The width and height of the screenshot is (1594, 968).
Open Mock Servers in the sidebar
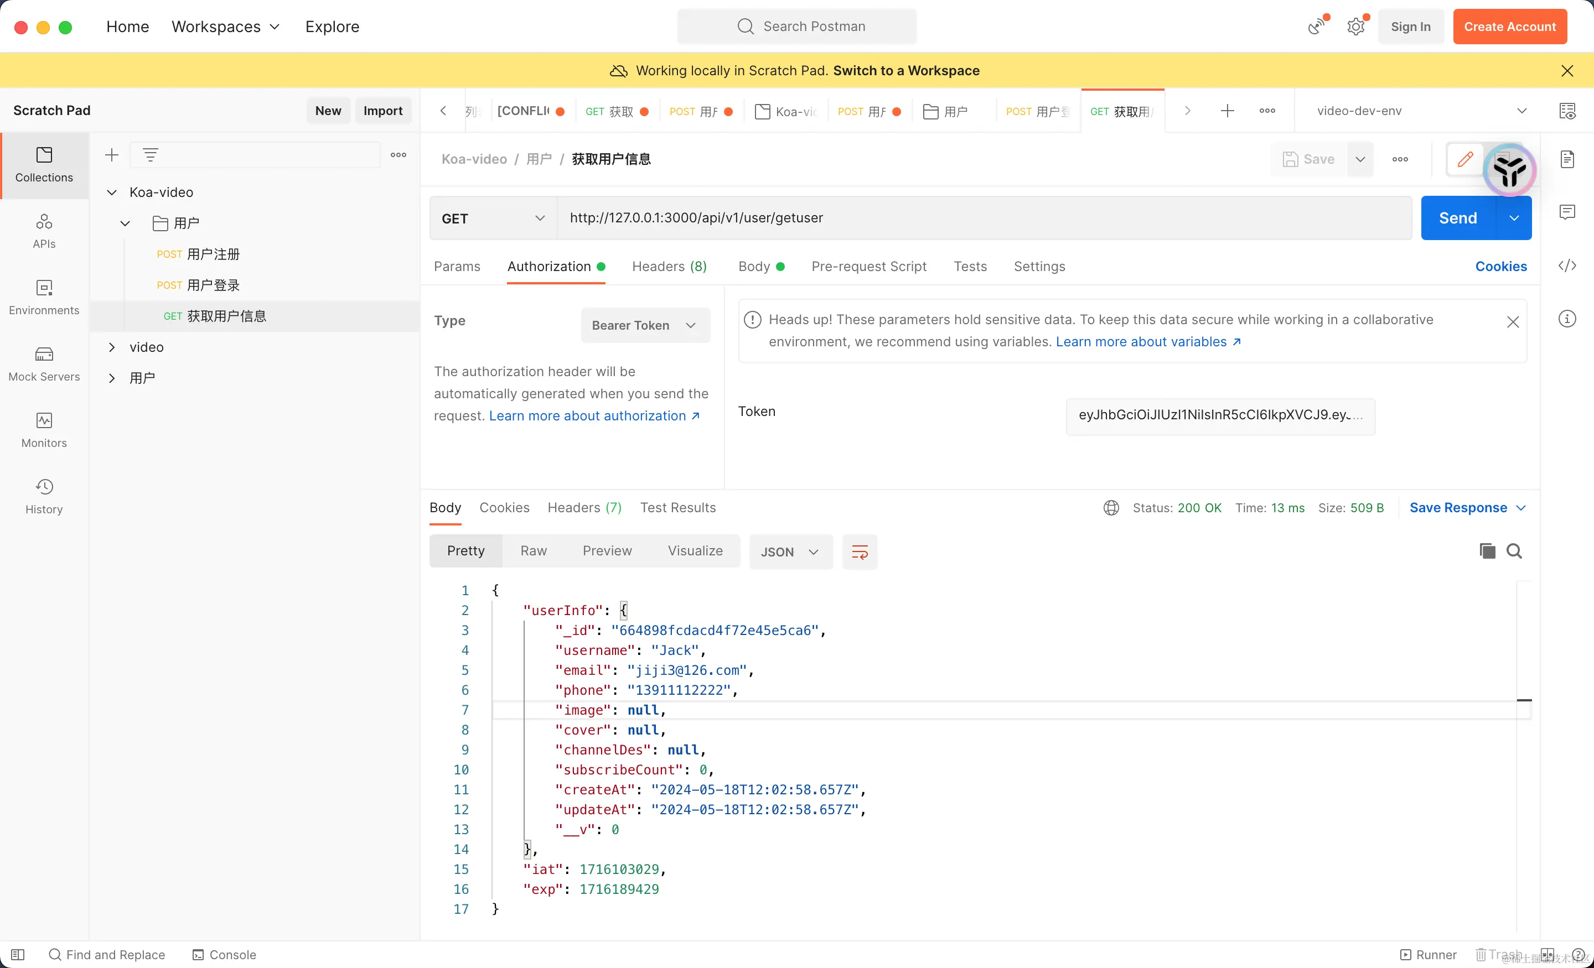pyautogui.click(x=44, y=363)
